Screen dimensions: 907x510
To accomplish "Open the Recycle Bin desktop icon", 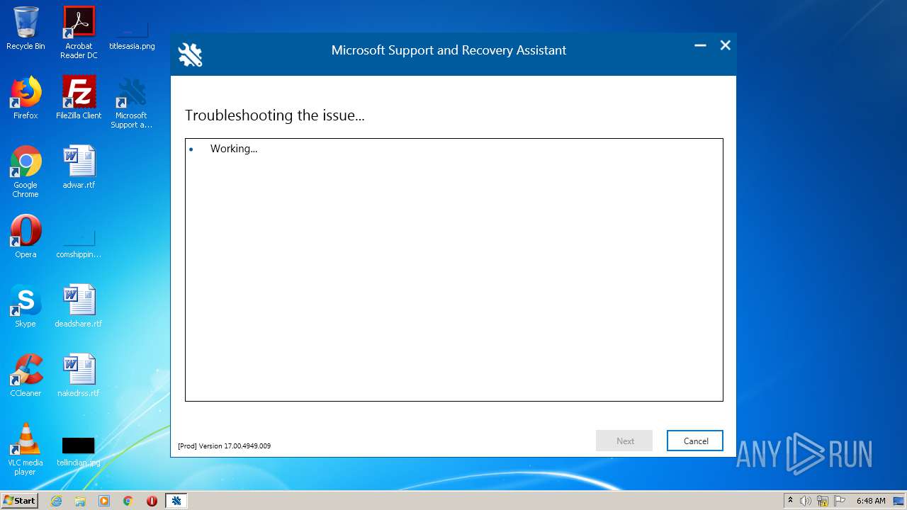I will pos(26,28).
